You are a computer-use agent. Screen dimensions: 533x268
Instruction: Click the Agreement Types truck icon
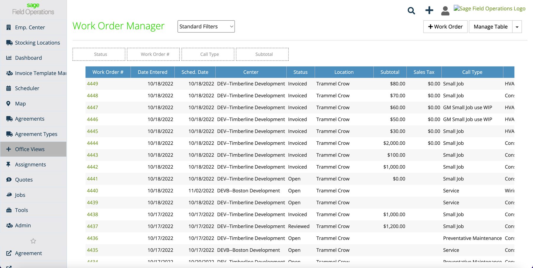(x=9, y=134)
